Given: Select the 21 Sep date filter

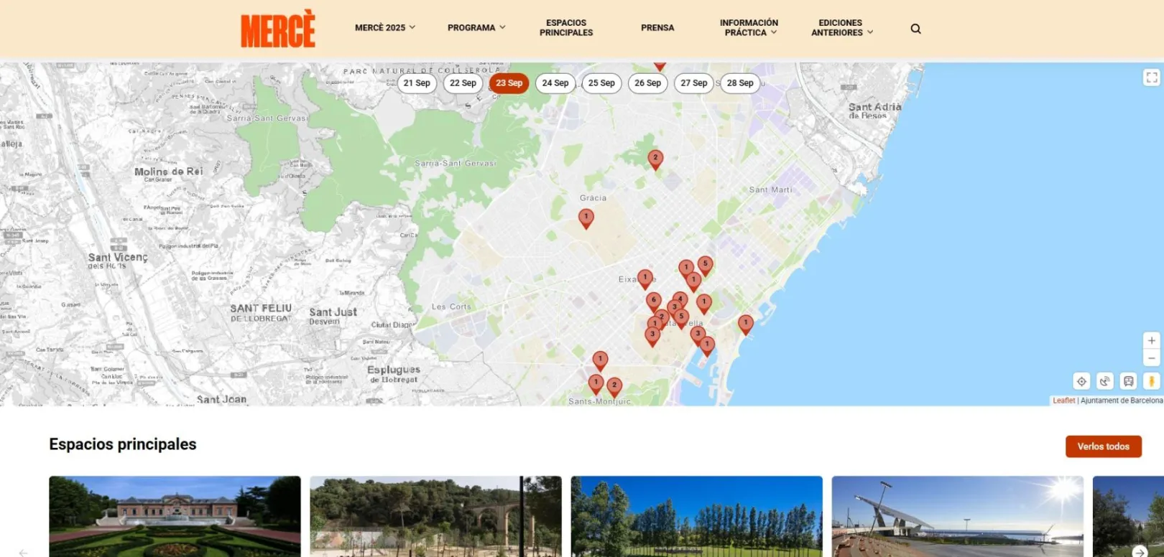Looking at the screenshot, I should (x=417, y=83).
